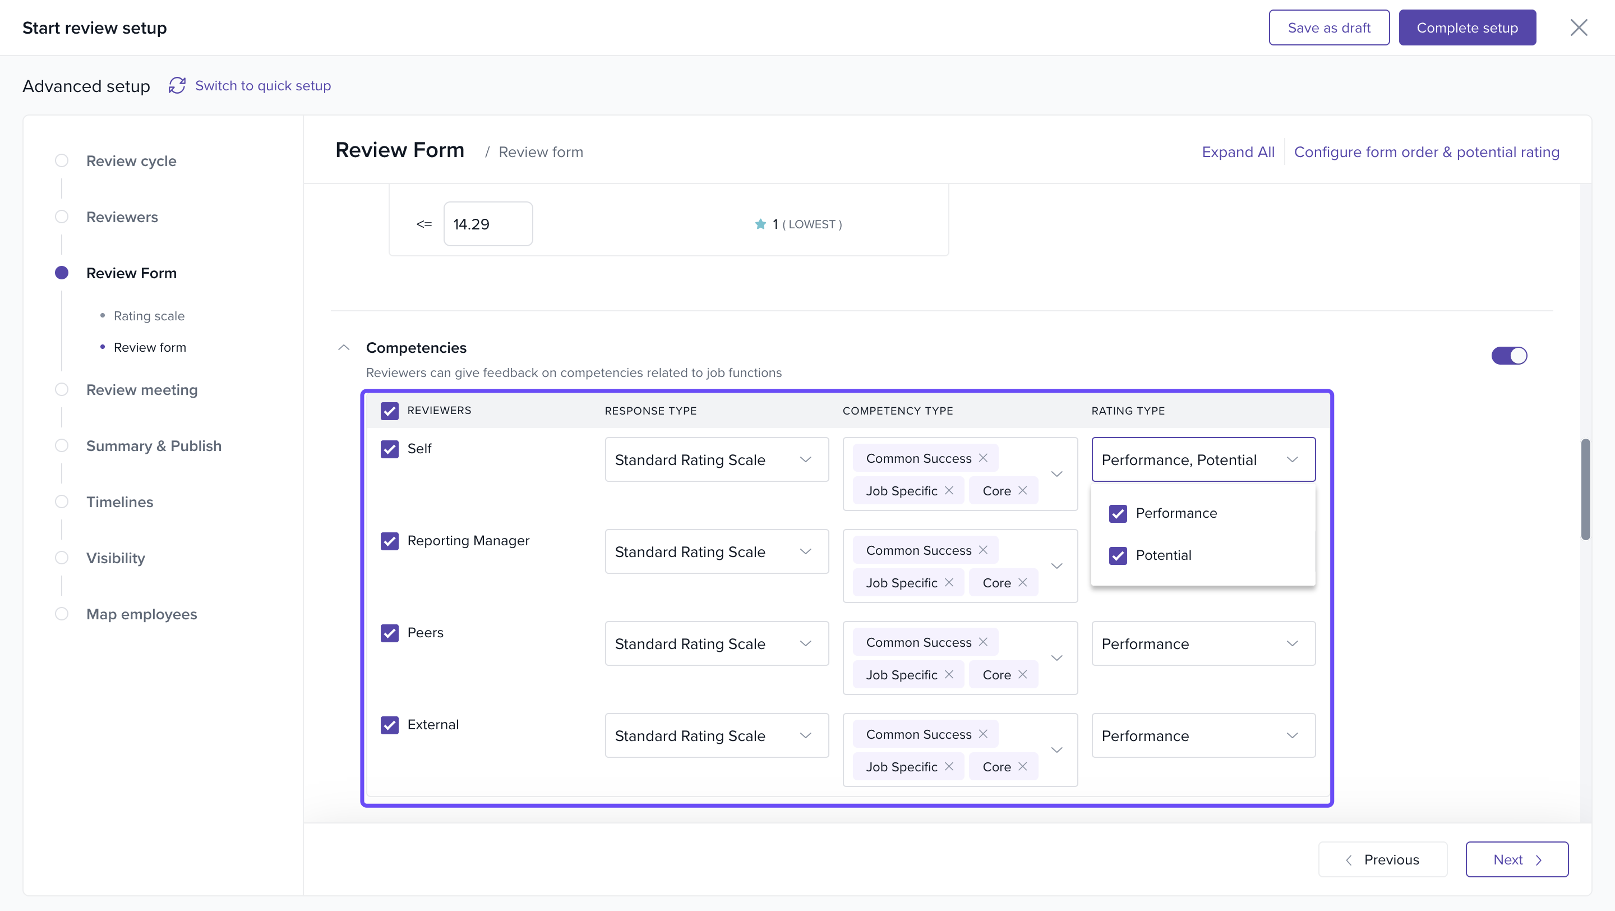Click the star icon next to 1 LOWEST
Image resolution: width=1615 pixels, height=911 pixels.
[x=760, y=224]
